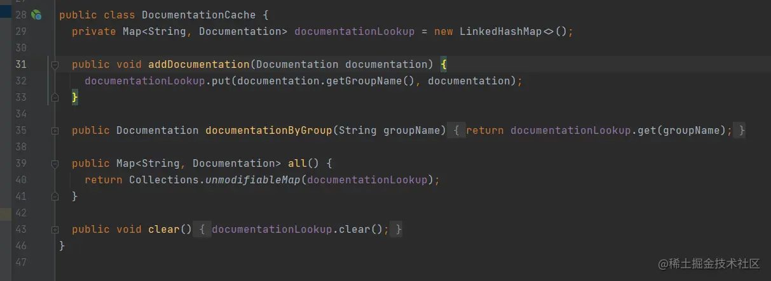Click Collections on line 40

coord(163,180)
